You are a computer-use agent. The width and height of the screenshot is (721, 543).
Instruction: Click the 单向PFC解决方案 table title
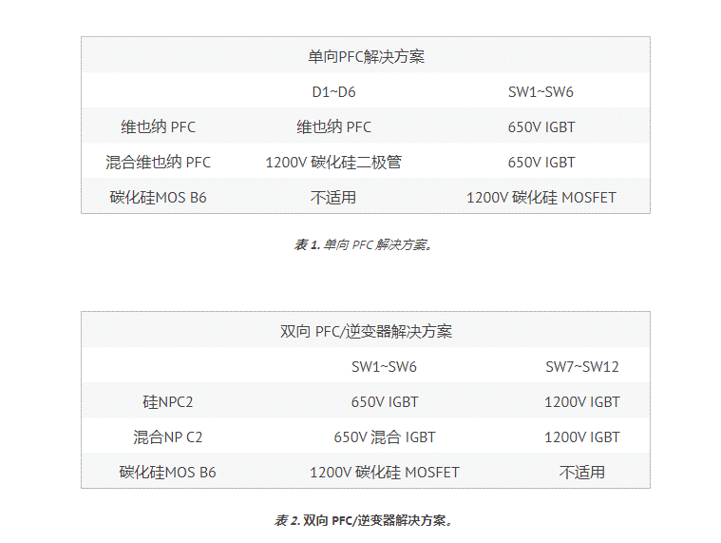(x=366, y=57)
